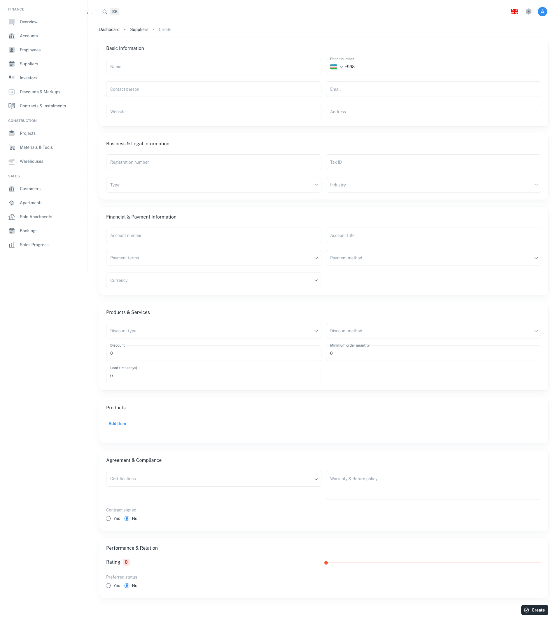Click Materials & Tools cart icon

pos(12,147)
